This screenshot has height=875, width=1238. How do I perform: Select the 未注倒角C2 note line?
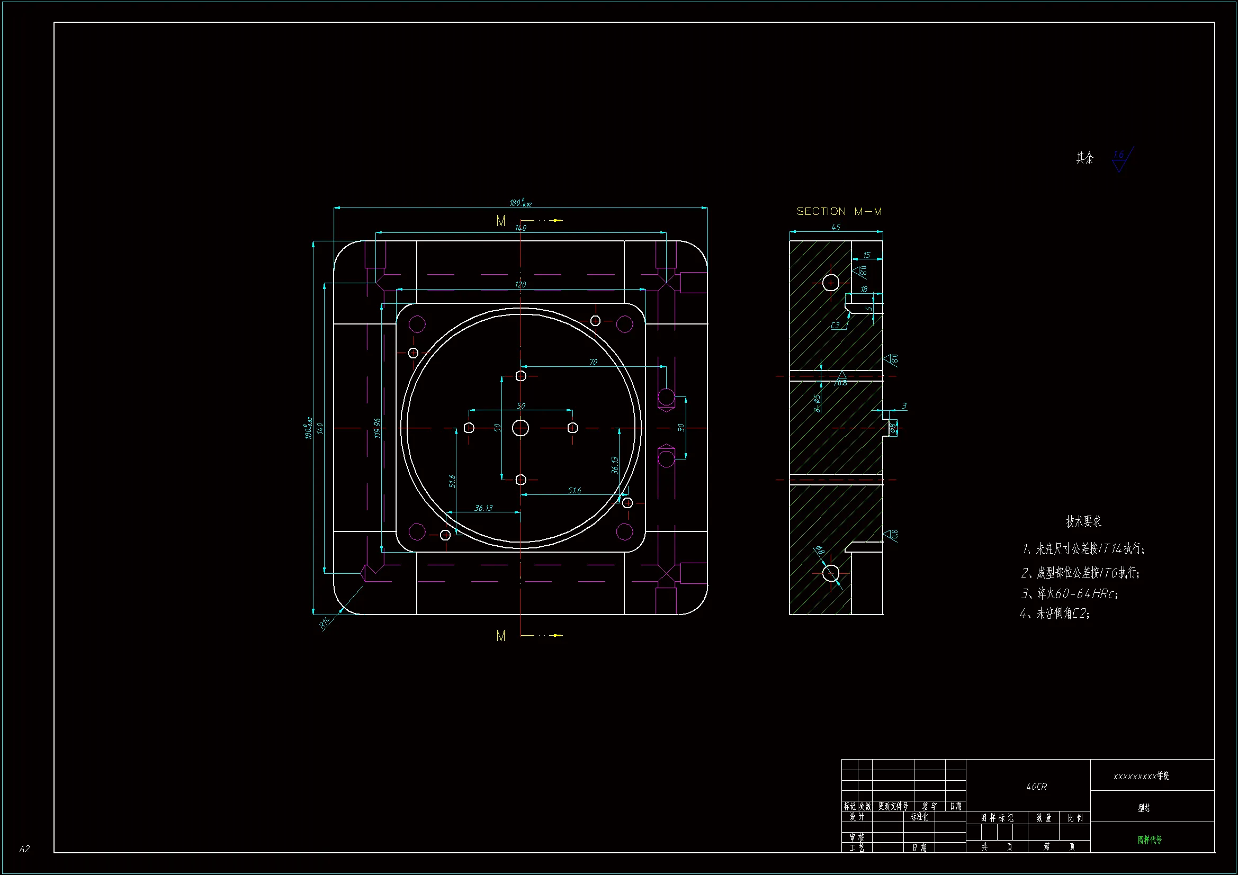click(x=1055, y=614)
